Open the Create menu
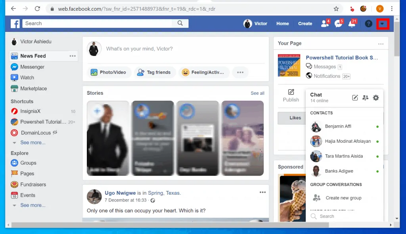 pos(305,23)
